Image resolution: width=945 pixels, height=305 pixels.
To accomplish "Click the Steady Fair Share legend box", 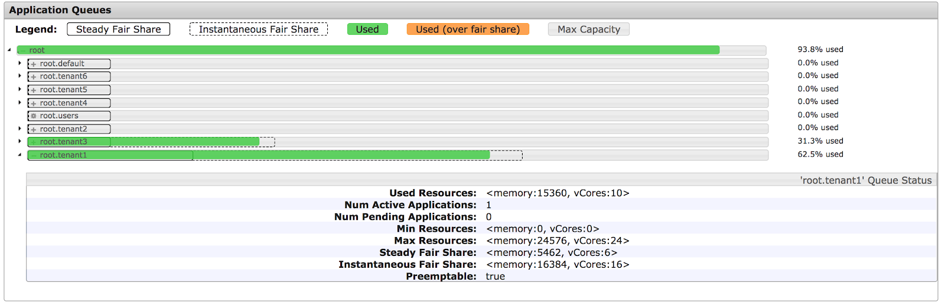I will [119, 29].
